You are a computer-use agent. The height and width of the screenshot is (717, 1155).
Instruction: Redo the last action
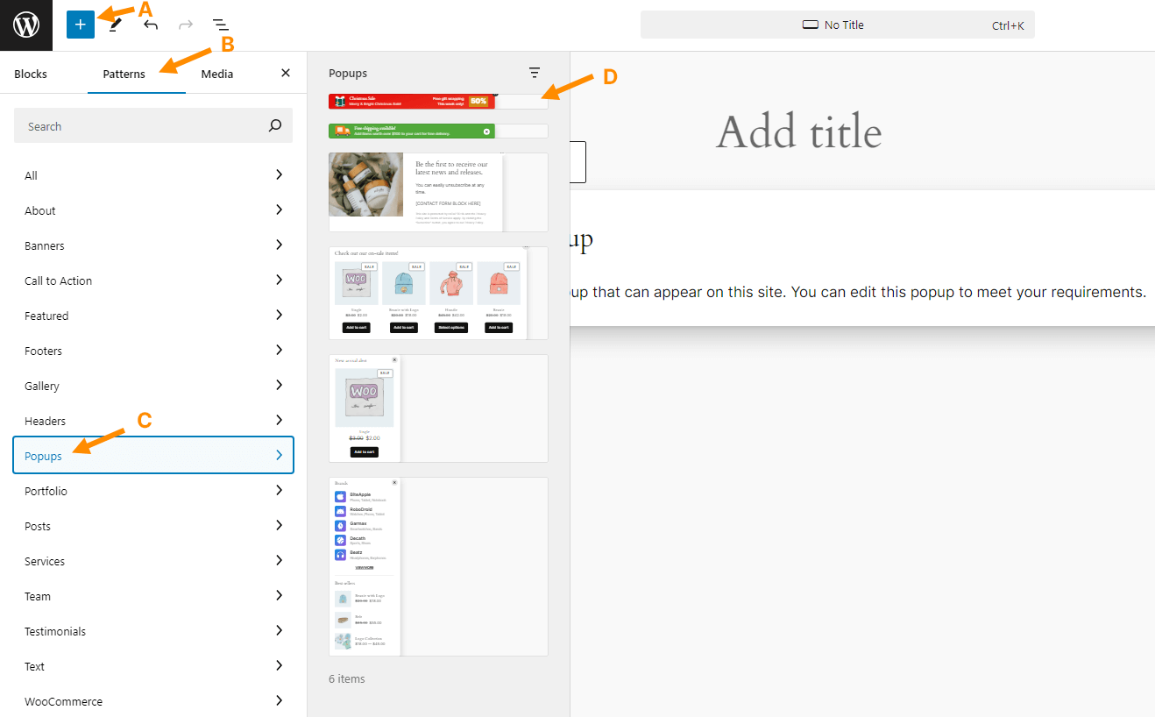[x=185, y=25]
